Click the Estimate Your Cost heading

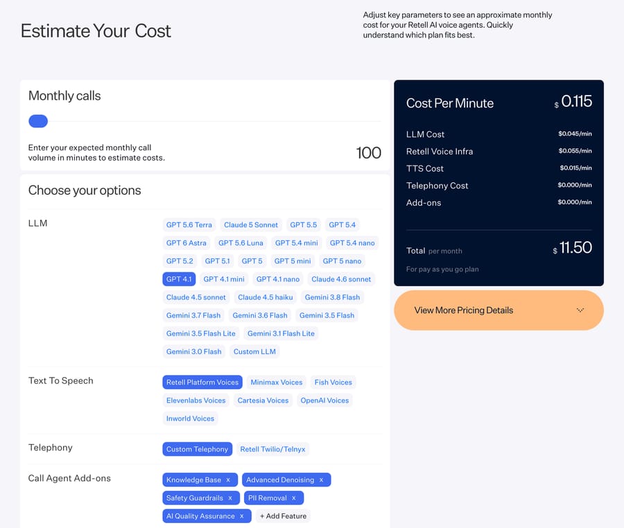click(96, 31)
